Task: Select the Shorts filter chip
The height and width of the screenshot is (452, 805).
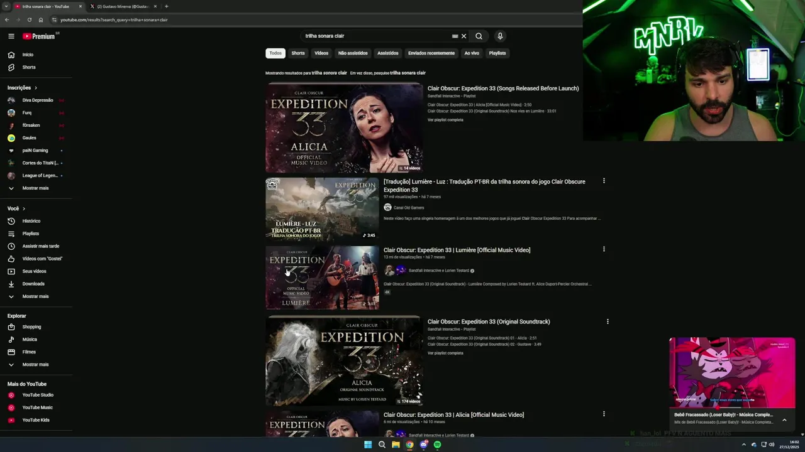Action: pos(298,53)
